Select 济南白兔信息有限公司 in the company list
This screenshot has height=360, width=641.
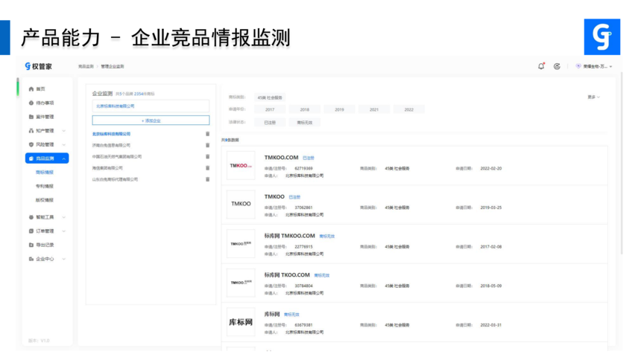111,145
